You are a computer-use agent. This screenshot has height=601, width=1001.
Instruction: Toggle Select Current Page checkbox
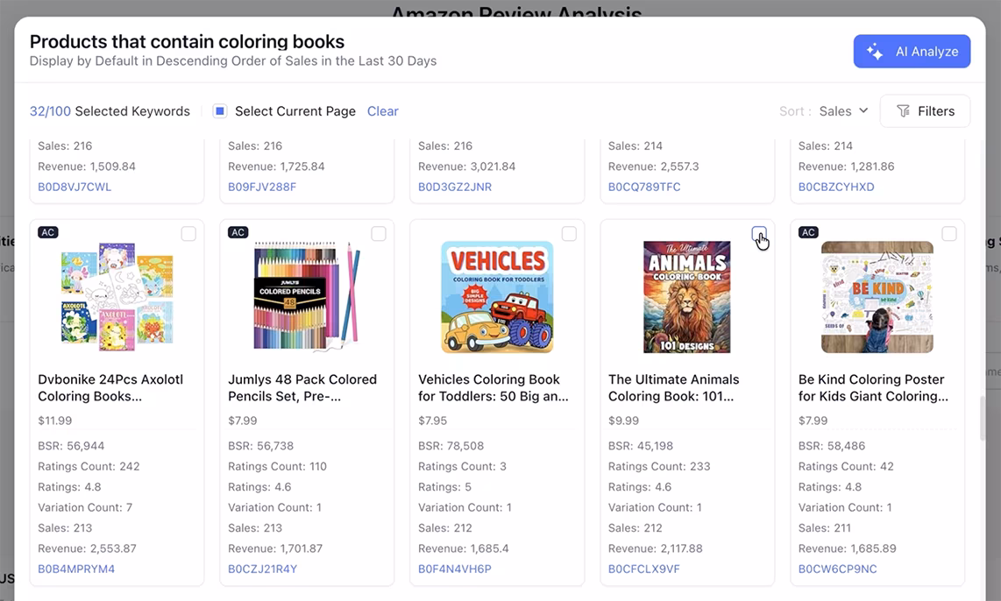[220, 111]
